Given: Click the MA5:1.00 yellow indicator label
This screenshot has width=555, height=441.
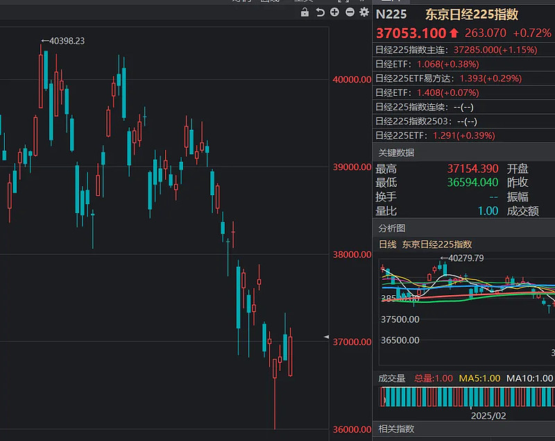Looking at the screenshot, I should tap(479, 378).
